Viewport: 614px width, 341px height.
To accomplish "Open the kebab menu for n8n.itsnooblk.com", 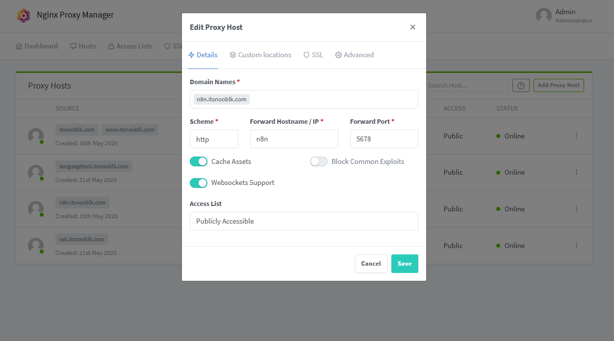I will coord(576,209).
